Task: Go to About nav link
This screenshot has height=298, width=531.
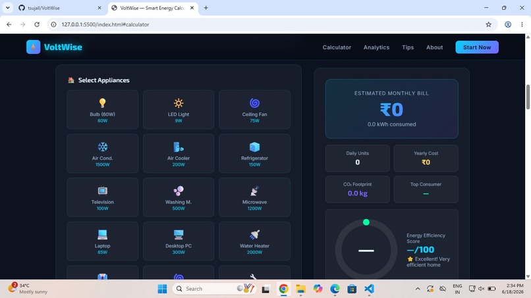Action: pos(434,47)
